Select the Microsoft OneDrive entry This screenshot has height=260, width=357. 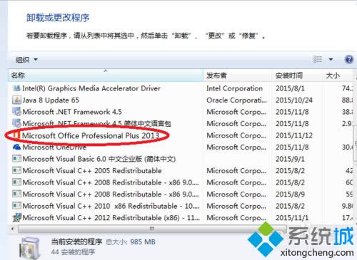tap(54, 147)
